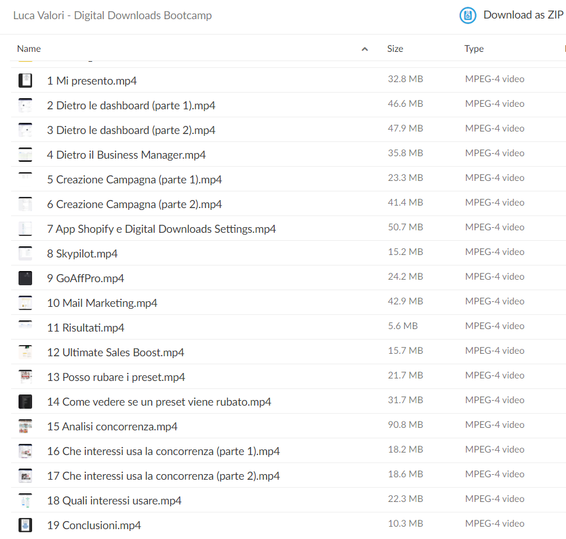566x539 pixels.
Task: Open 5 Creazione Campagna (parte 1).mp4
Action: (x=135, y=180)
